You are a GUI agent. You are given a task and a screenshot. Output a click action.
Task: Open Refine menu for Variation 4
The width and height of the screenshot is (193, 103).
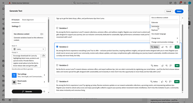154,81
